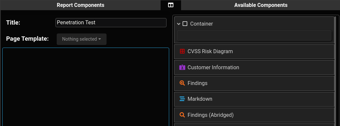This screenshot has width=340, height=126.
Task: Click the empty Container drop zone
Action: coord(254,35)
